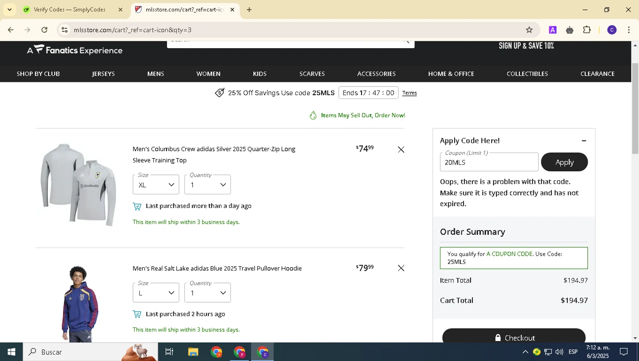Open a new browser tab
Screen dimensions: 639x361
(249, 10)
